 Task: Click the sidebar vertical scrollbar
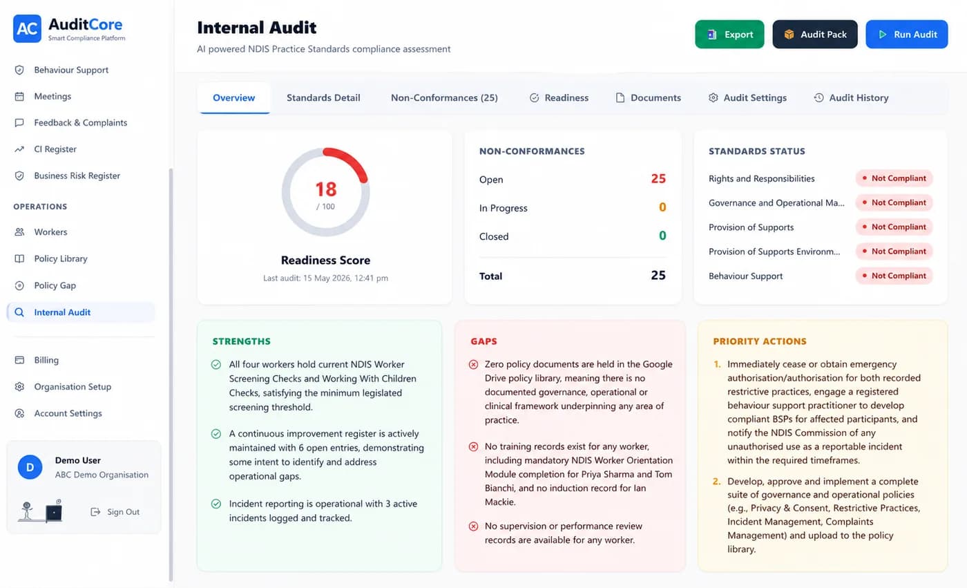tap(171, 373)
